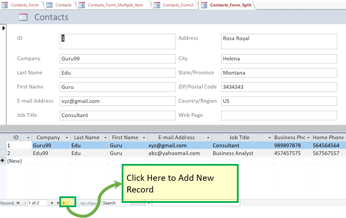The width and height of the screenshot is (346, 218).
Task: Add new blank record button
Action: coord(66,203)
